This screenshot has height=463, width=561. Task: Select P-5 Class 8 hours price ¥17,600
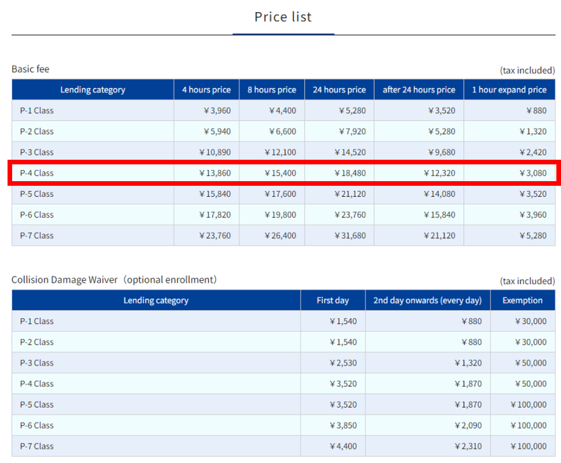pos(280,194)
